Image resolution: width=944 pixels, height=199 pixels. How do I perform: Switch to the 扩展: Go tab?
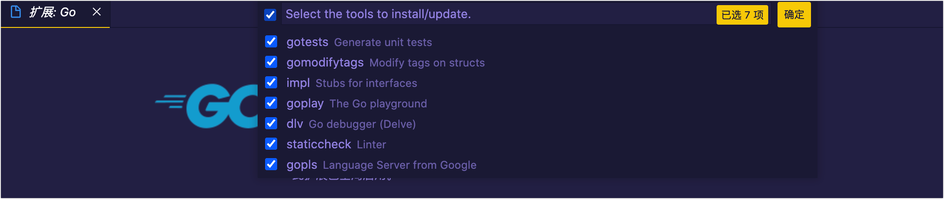click(52, 13)
